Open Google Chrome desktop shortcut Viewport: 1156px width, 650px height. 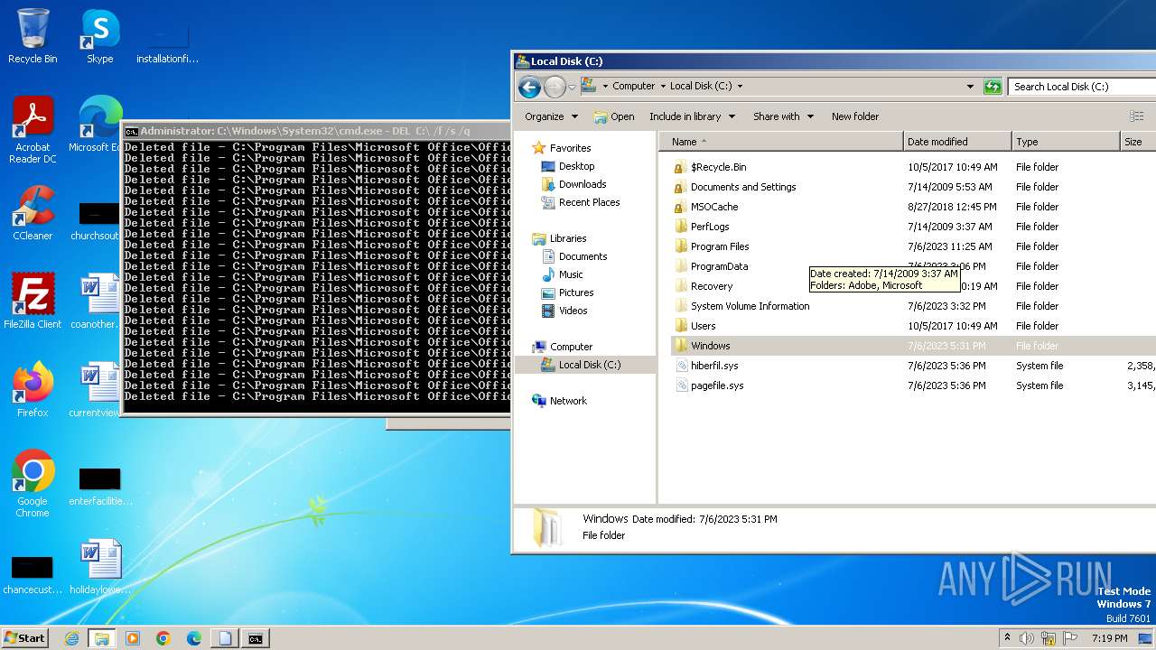(x=33, y=484)
